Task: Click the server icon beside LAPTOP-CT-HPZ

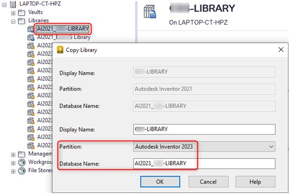Action: pos(13,4)
